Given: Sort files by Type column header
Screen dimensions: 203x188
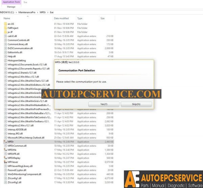Looking at the screenshot, I should pyautogui.click(x=80, y=18).
